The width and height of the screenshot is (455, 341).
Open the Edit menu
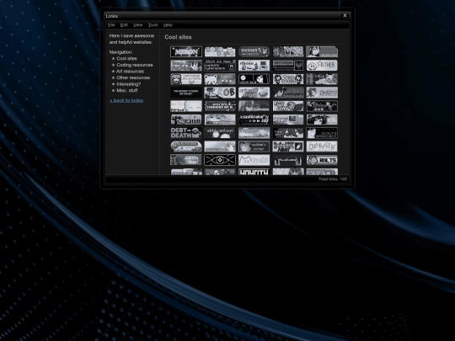(x=124, y=25)
